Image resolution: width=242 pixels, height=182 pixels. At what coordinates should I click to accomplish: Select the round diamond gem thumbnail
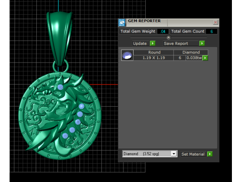click(127, 55)
